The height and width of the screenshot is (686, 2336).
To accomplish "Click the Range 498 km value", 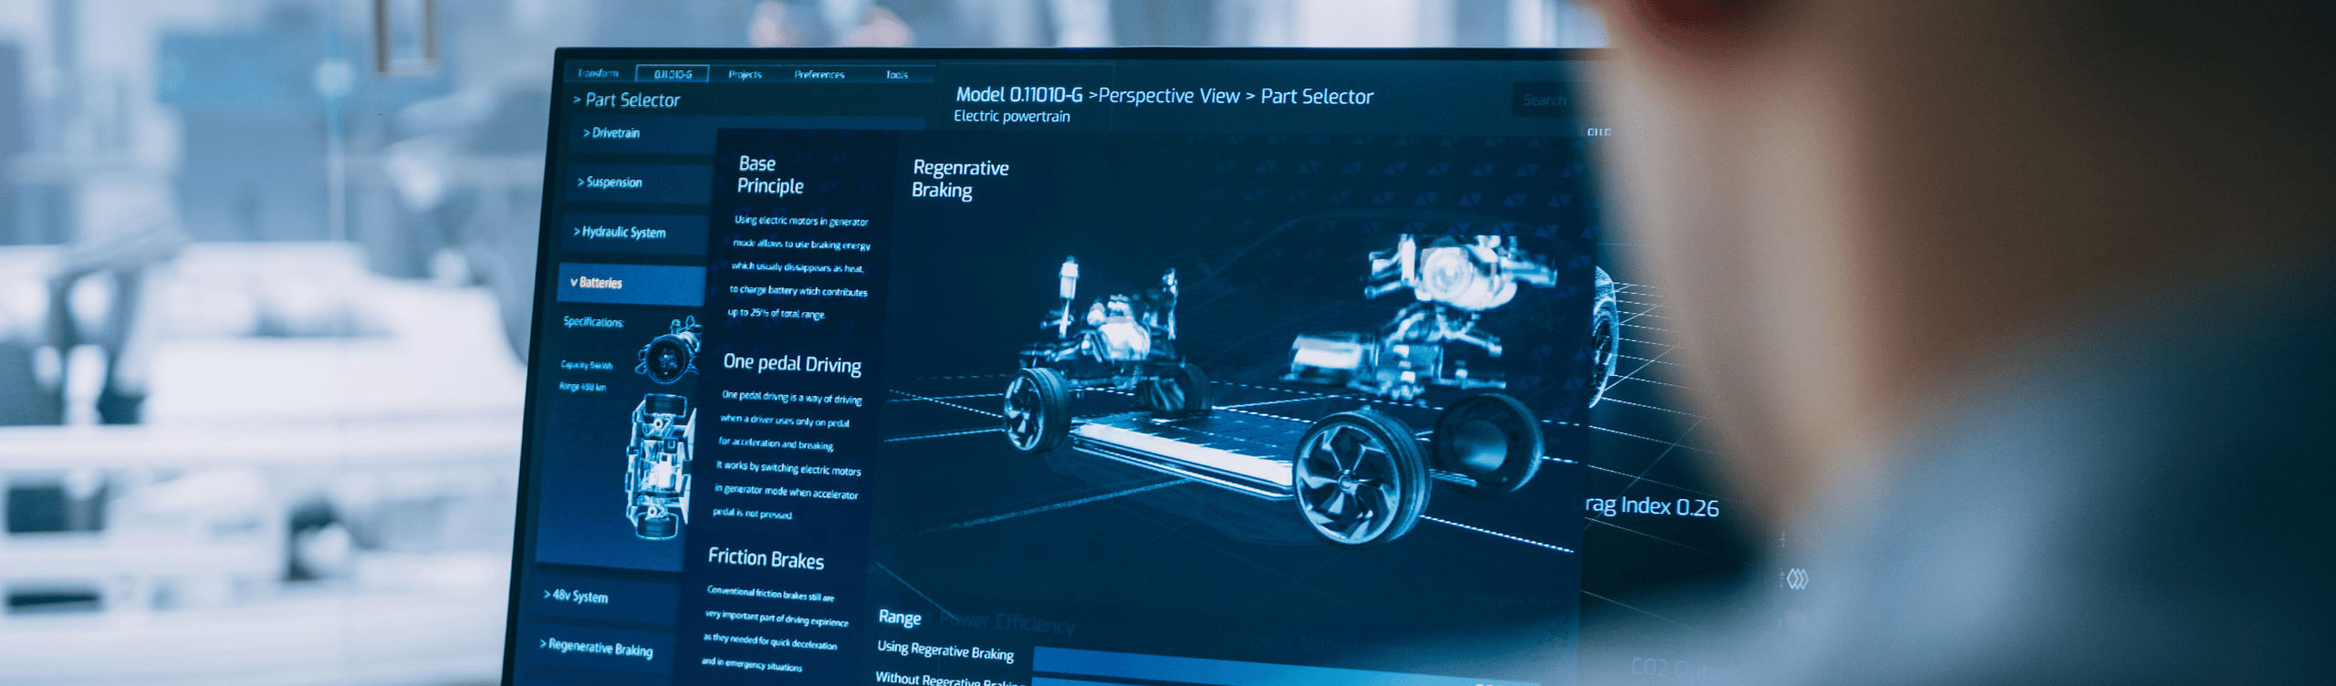I will pos(582,387).
